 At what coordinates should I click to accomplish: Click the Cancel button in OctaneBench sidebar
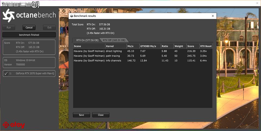click(x=29, y=28)
